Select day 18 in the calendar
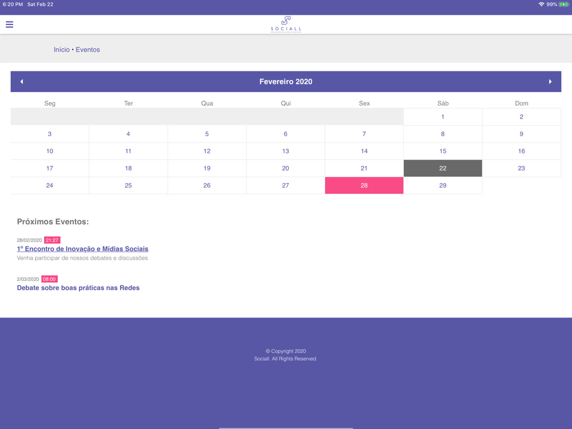This screenshot has height=429, width=572. coord(128,168)
